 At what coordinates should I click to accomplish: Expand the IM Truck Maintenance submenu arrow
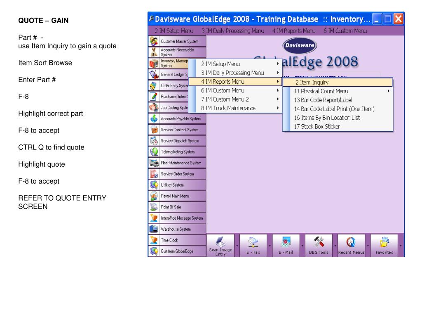coord(278,108)
